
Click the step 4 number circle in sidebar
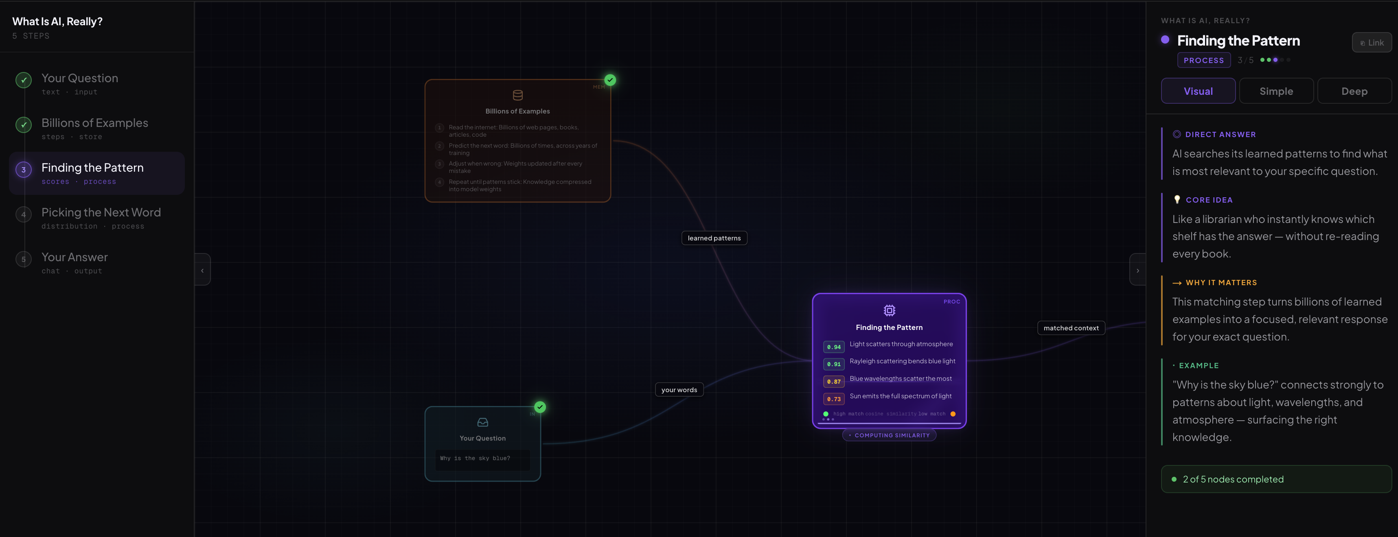23,214
